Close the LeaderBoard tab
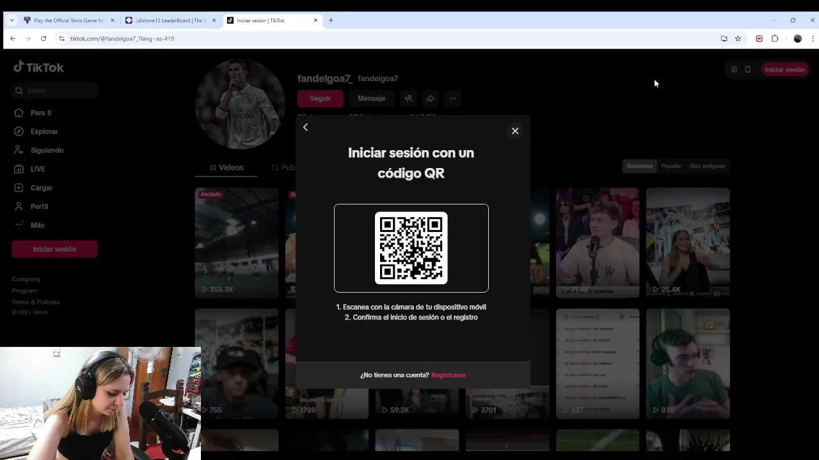Viewport: 819px width, 460px height. coord(214,20)
